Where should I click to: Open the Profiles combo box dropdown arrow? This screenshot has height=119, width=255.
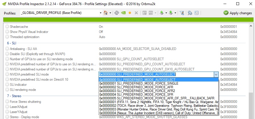pos(101,13)
